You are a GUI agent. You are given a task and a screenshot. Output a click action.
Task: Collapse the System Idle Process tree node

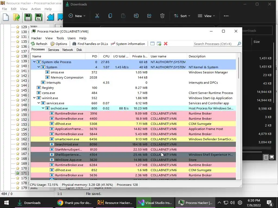point(34,62)
